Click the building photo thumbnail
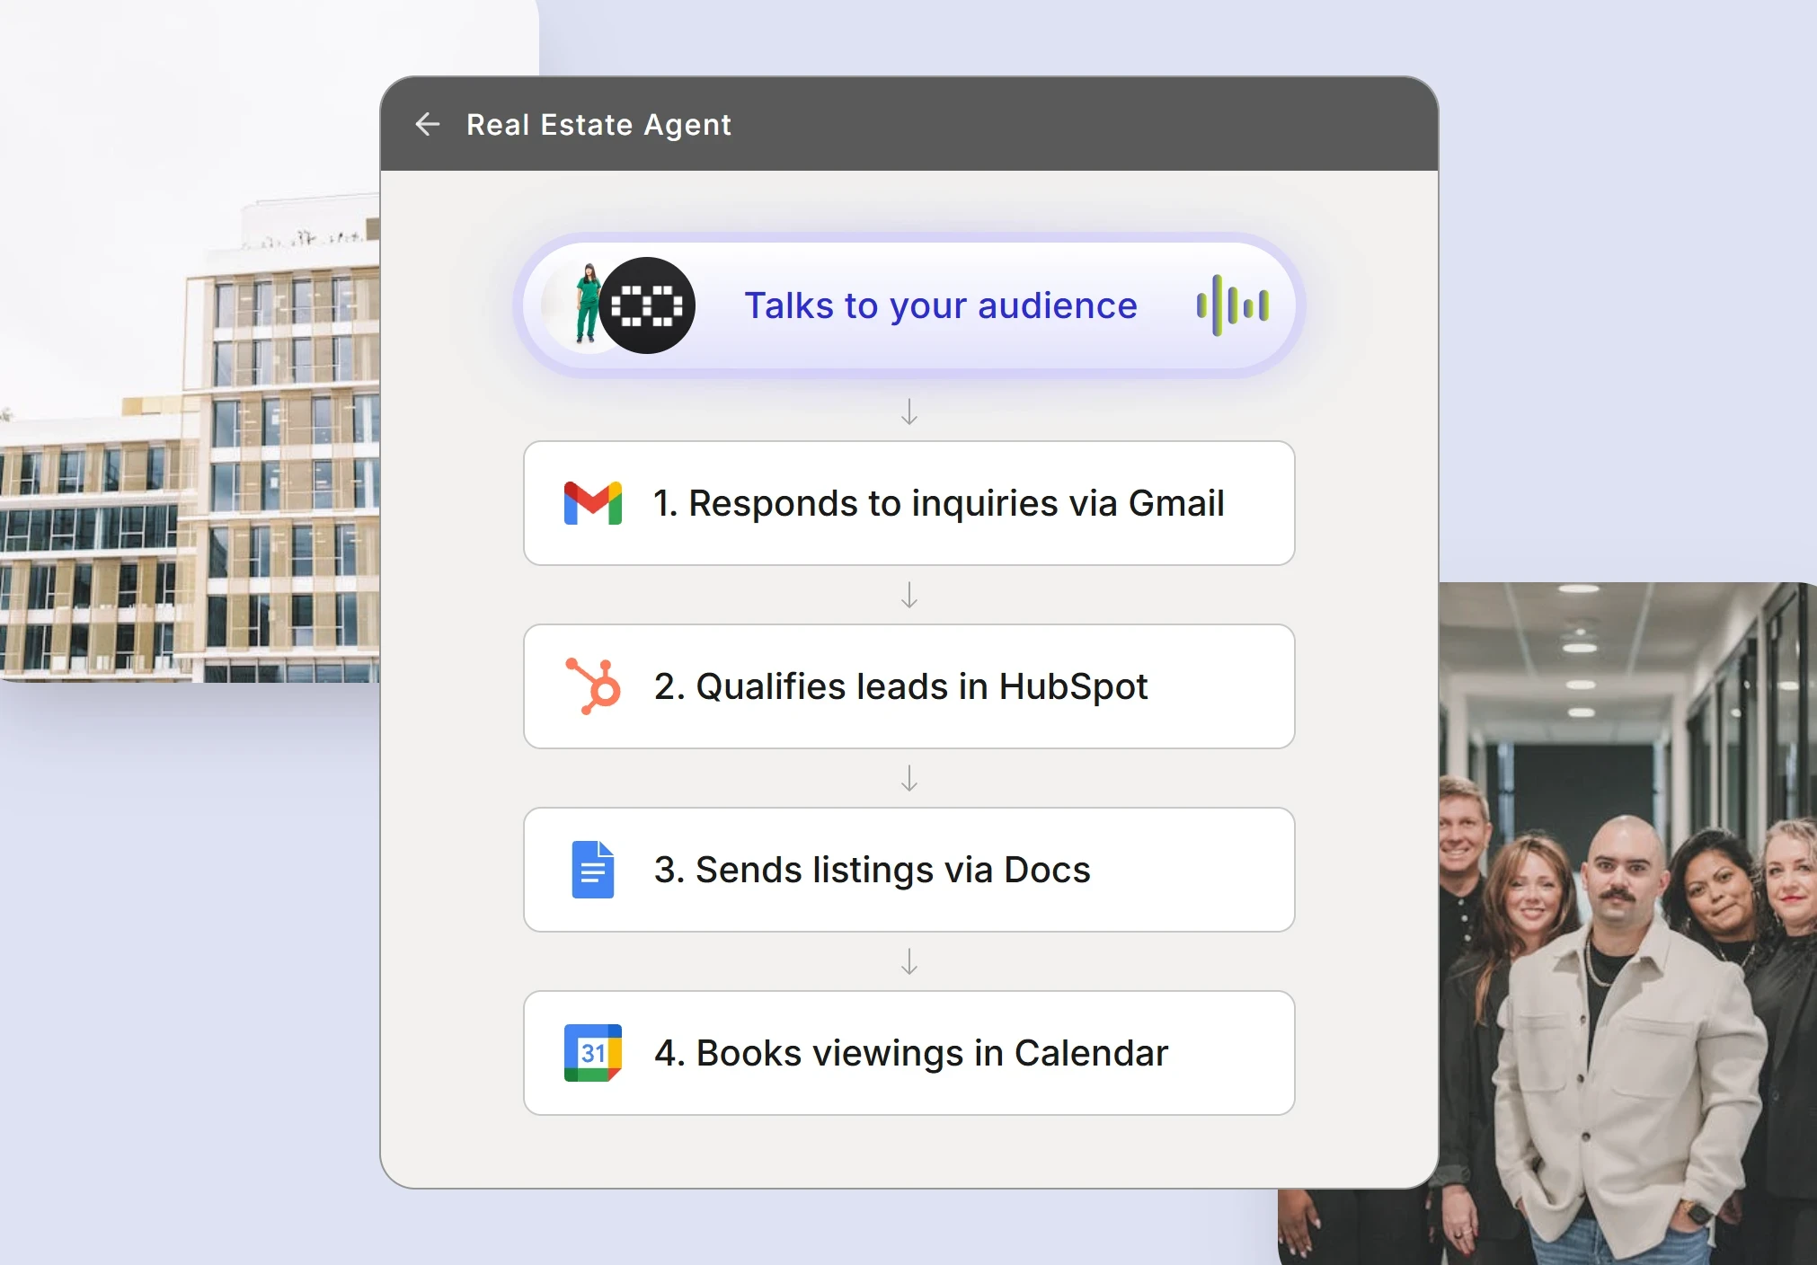The height and width of the screenshot is (1265, 1817). (190, 341)
